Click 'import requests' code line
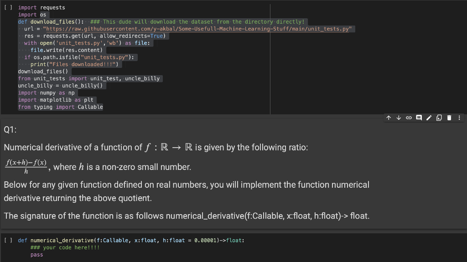The image size is (467, 262). (x=42, y=7)
